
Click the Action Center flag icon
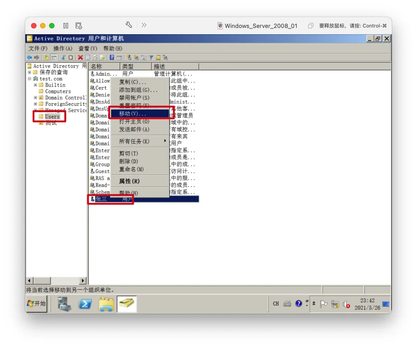click(324, 304)
